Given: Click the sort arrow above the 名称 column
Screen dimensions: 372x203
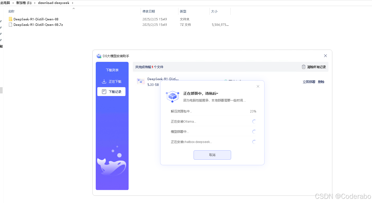Looking at the screenshot, I should pyautogui.click(x=74, y=8).
